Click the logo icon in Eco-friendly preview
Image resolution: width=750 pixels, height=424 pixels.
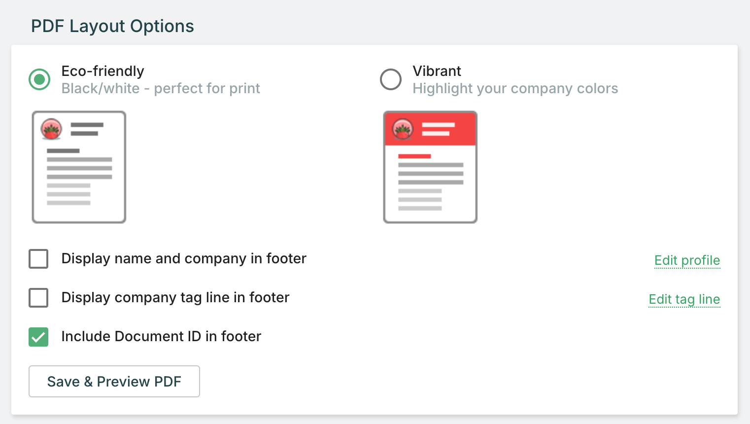[52, 129]
